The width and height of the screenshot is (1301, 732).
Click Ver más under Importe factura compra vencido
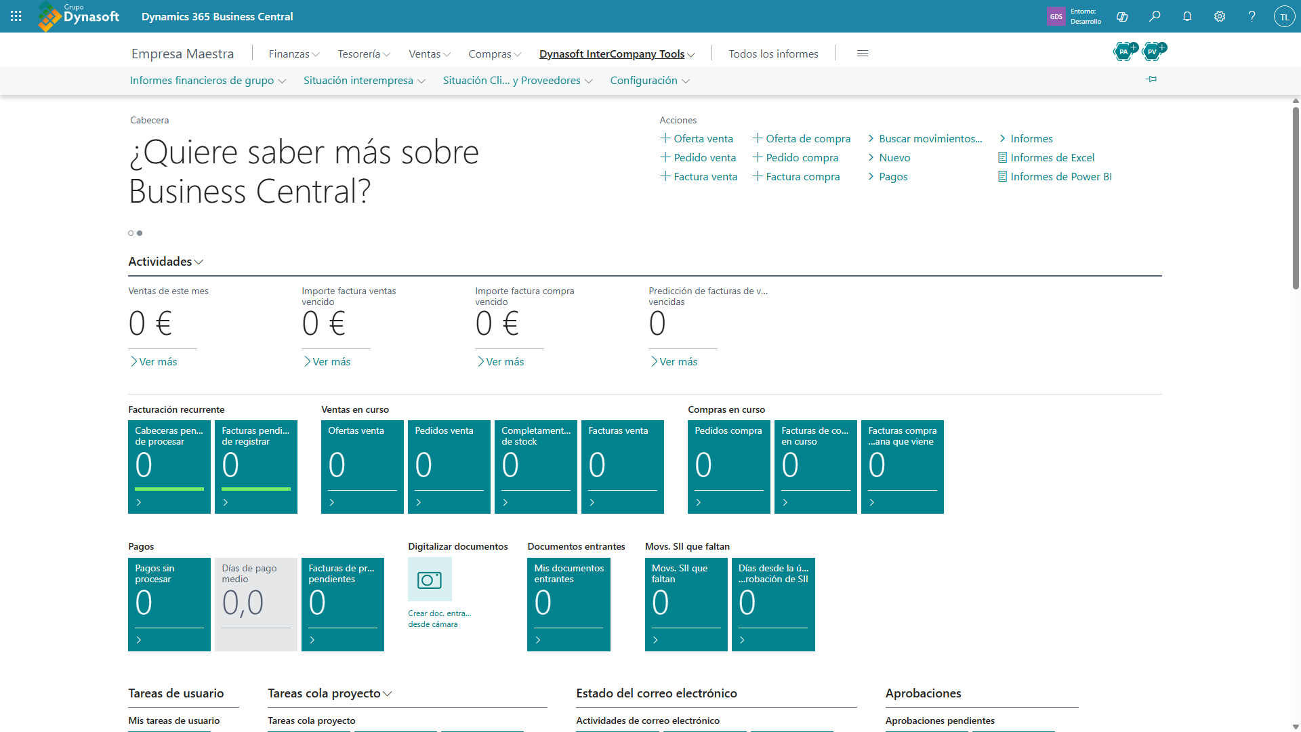click(500, 362)
